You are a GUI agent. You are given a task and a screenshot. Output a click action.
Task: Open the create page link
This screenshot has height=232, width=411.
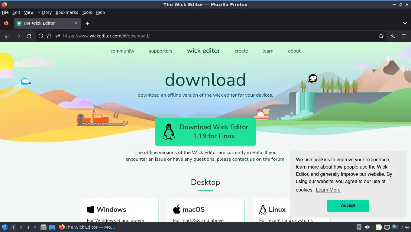(241, 51)
